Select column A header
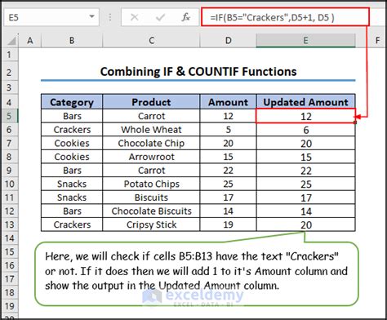387x320 pixels. (x=30, y=41)
